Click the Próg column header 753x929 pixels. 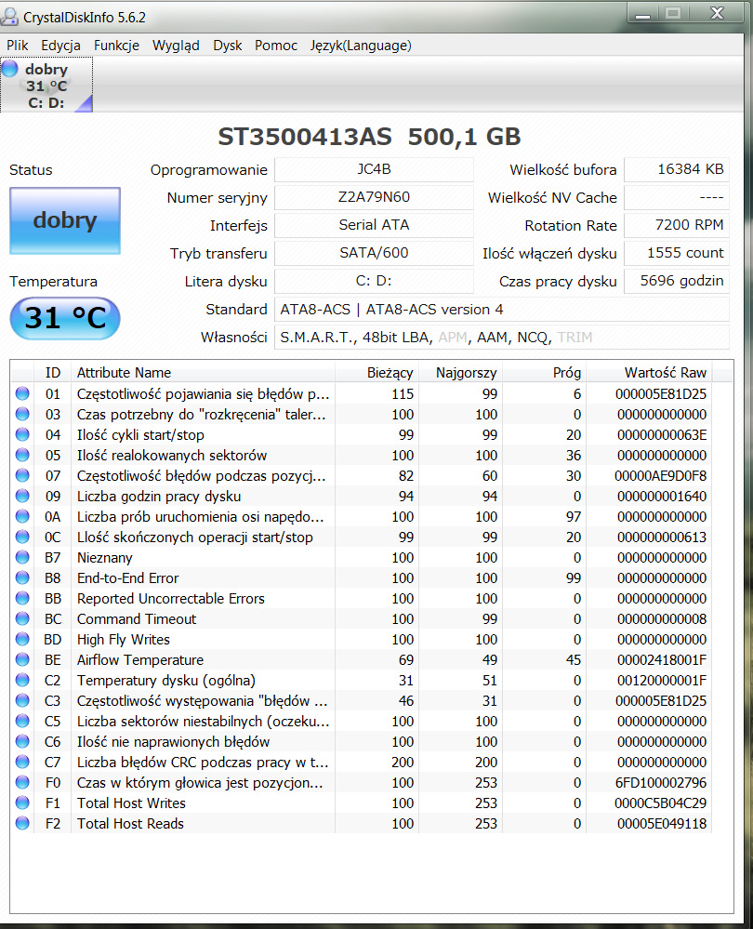[x=544, y=373]
